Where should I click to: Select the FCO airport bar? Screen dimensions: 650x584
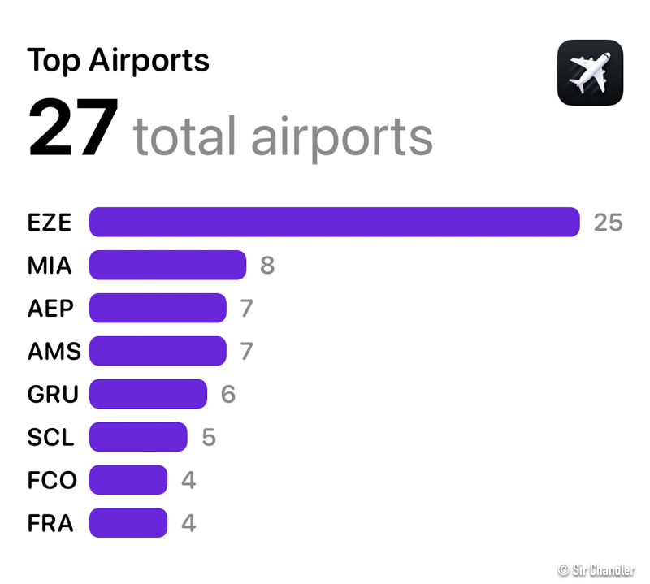click(128, 480)
